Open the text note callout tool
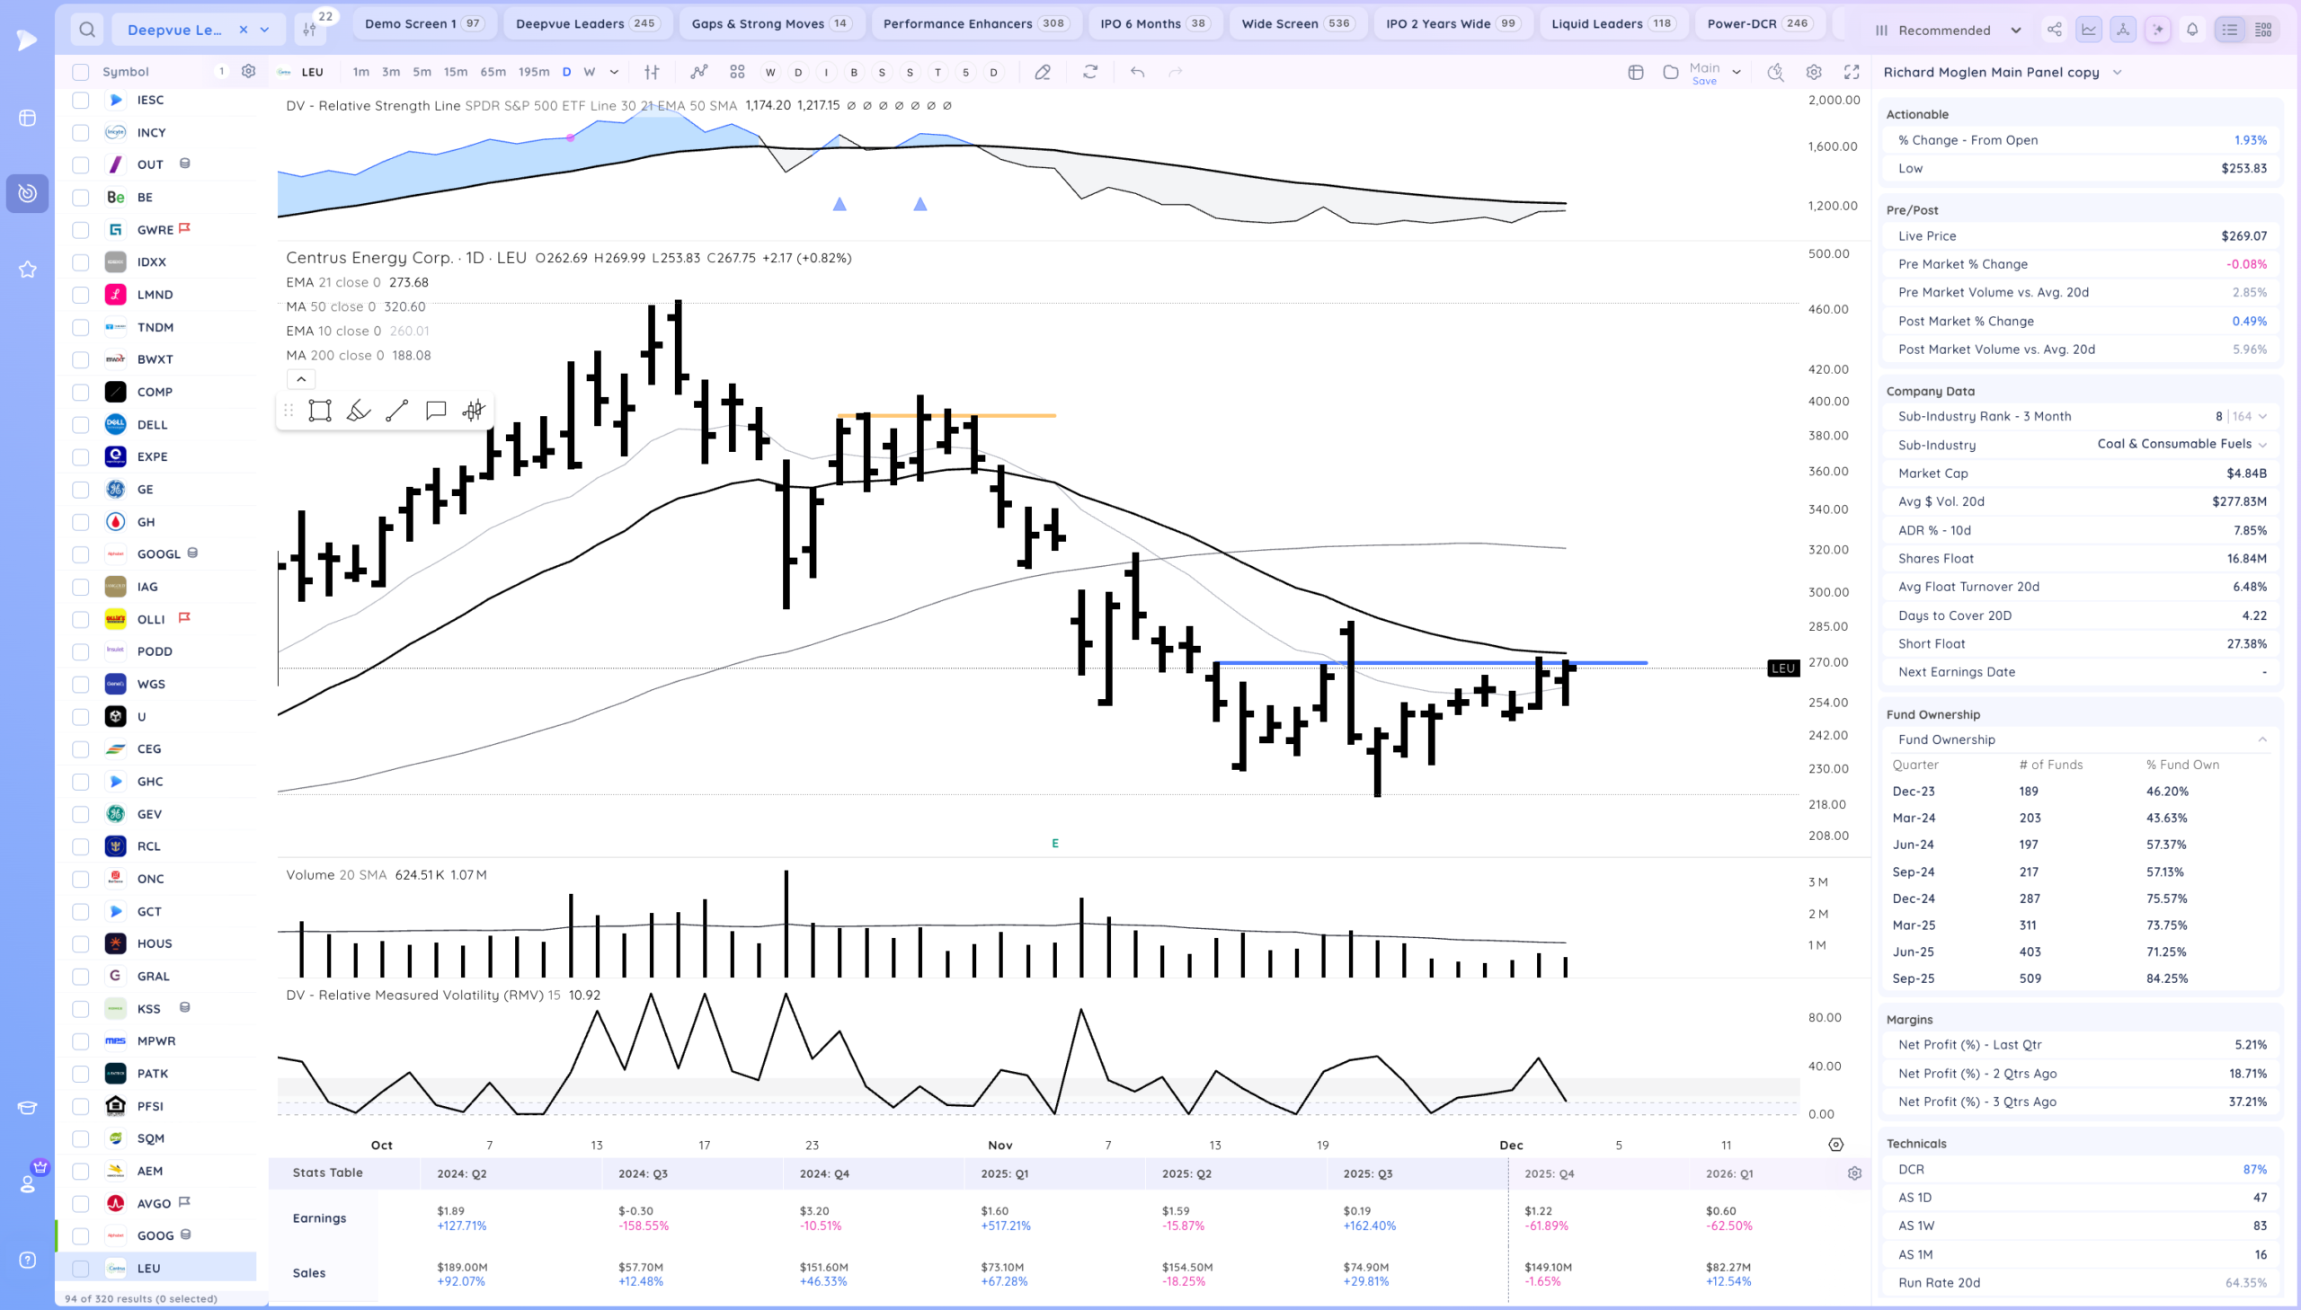This screenshot has height=1310, width=2301. click(x=436, y=412)
